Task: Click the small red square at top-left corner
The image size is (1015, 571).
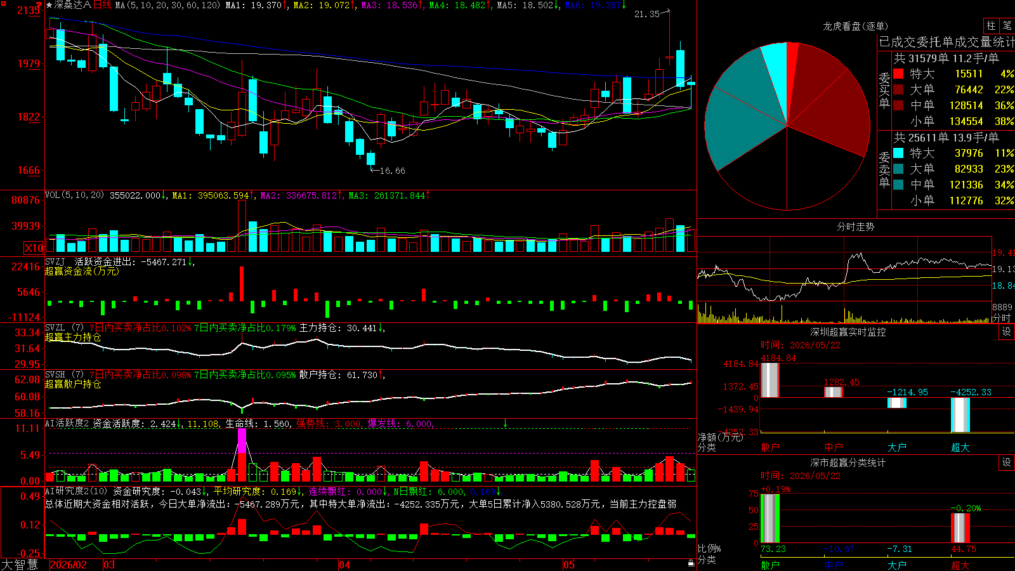Action: coord(4,4)
